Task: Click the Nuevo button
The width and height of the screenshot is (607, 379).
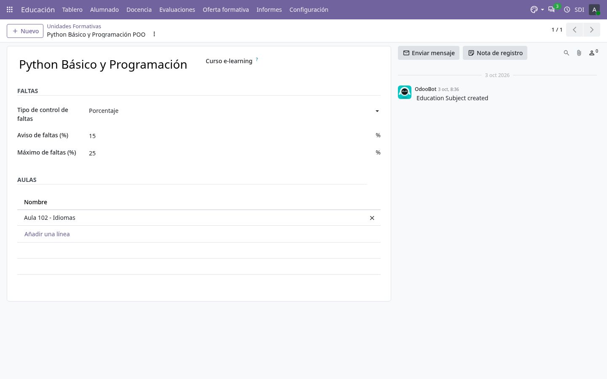Action: [25, 31]
